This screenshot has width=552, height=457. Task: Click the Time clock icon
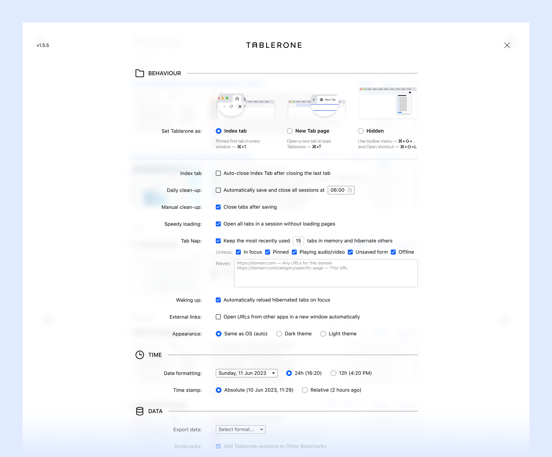click(x=140, y=355)
